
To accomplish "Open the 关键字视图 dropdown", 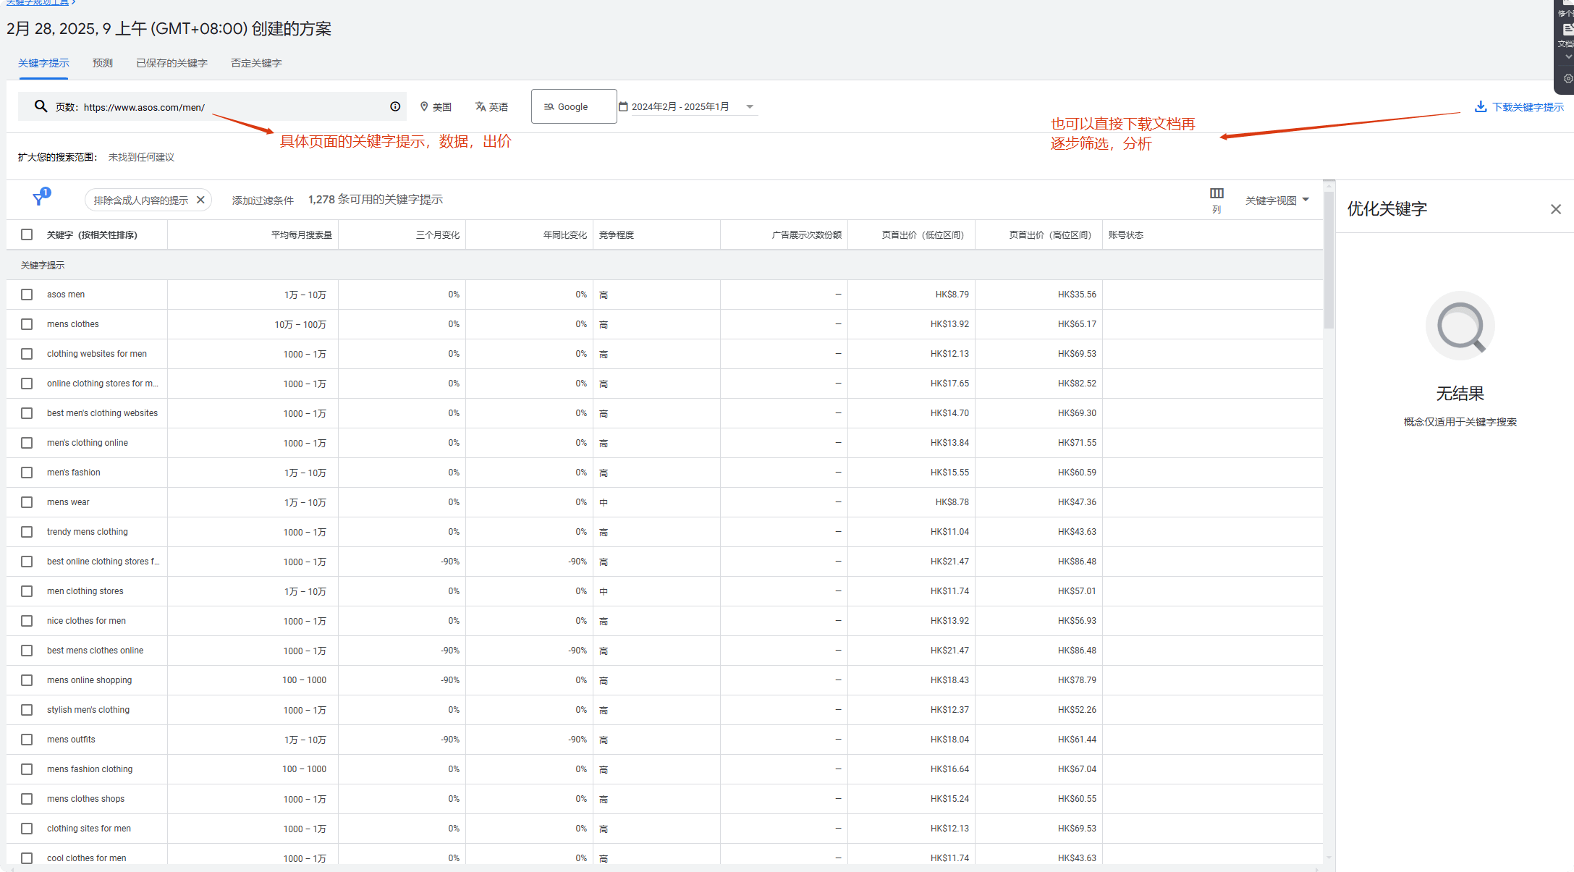I will click(x=1277, y=200).
